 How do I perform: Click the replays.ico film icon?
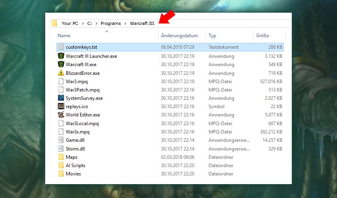61,106
